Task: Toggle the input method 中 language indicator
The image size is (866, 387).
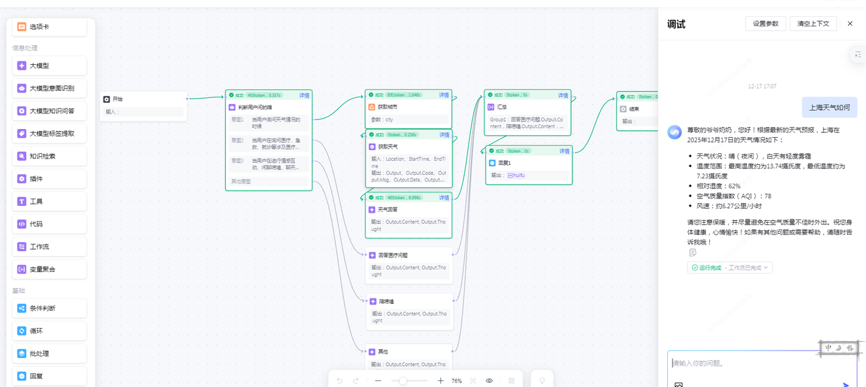Action: click(x=828, y=347)
